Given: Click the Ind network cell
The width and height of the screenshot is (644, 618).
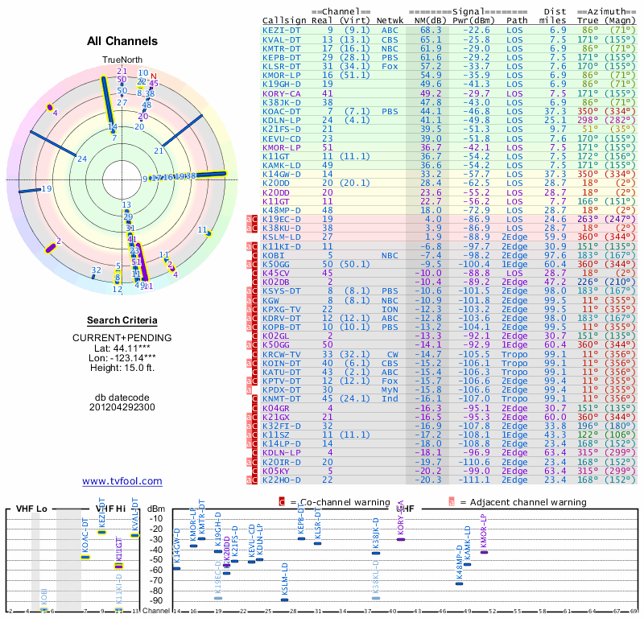Looking at the screenshot, I should tap(390, 399).
